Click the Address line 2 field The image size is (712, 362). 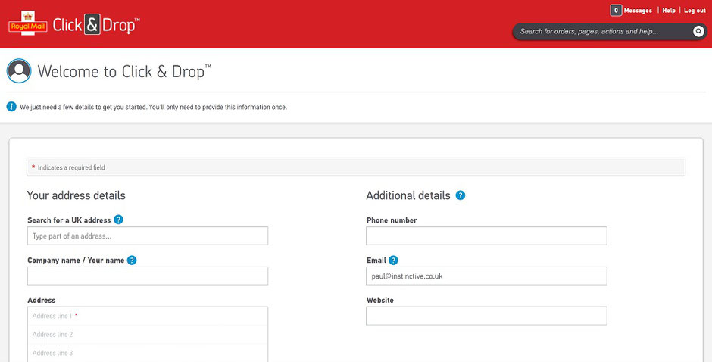(148, 335)
